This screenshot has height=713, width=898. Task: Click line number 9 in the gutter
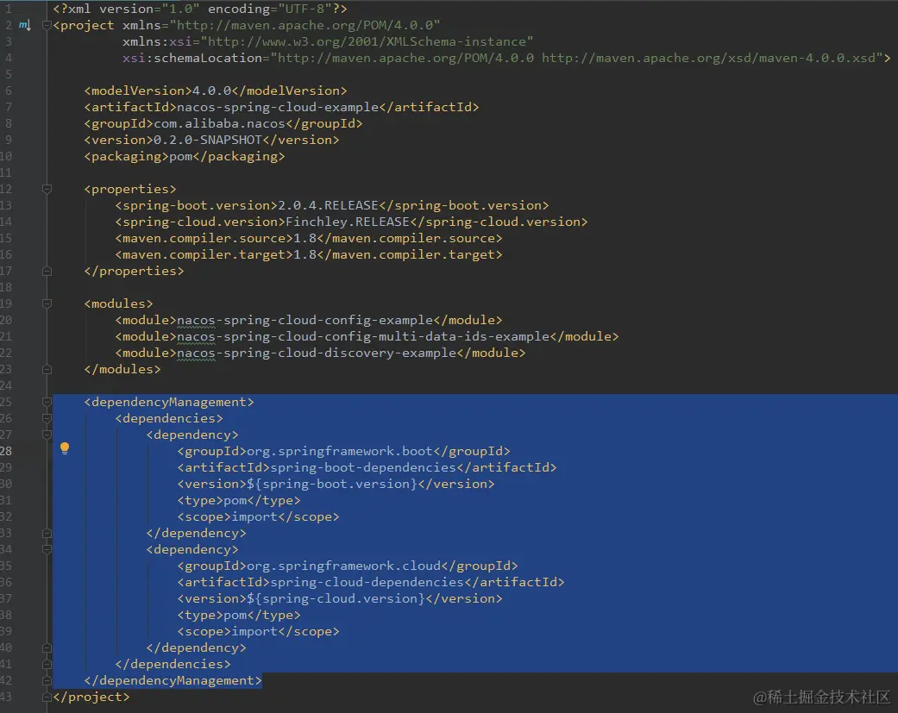[x=8, y=140]
